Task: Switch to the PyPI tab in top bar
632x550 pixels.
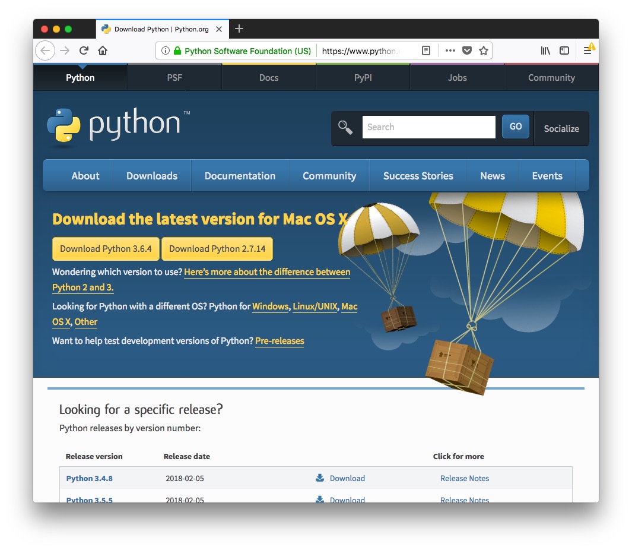Action: coord(363,77)
